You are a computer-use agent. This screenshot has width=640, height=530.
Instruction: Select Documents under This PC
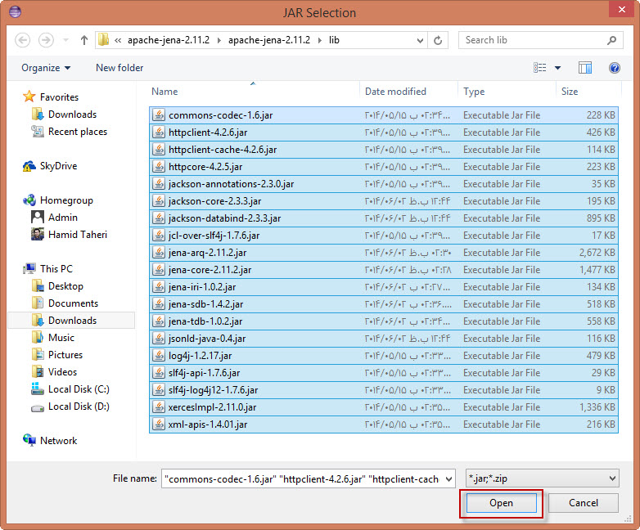pyautogui.click(x=73, y=303)
